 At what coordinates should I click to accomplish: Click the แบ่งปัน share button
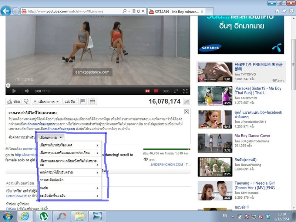(x=70, y=101)
